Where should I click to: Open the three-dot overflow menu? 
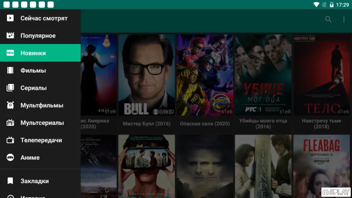click(x=344, y=19)
